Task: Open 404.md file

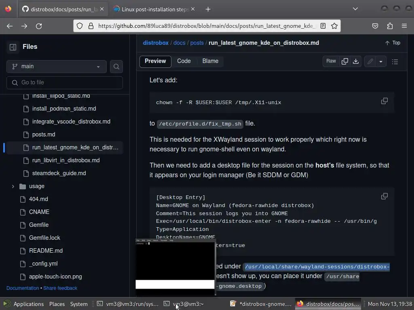Action: click(x=38, y=199)
